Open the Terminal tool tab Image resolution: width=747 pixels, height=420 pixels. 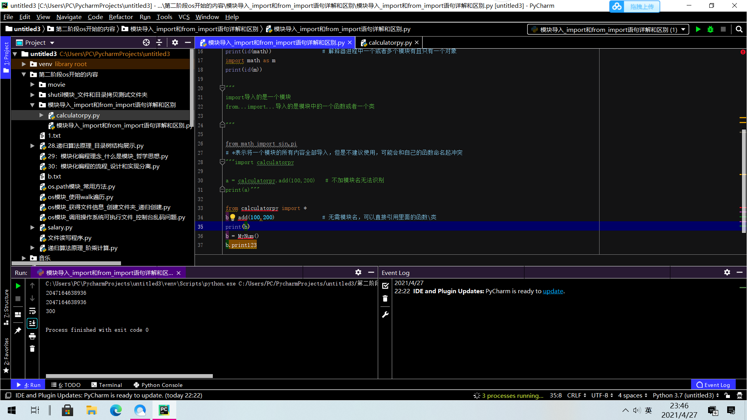click(107, 385)
